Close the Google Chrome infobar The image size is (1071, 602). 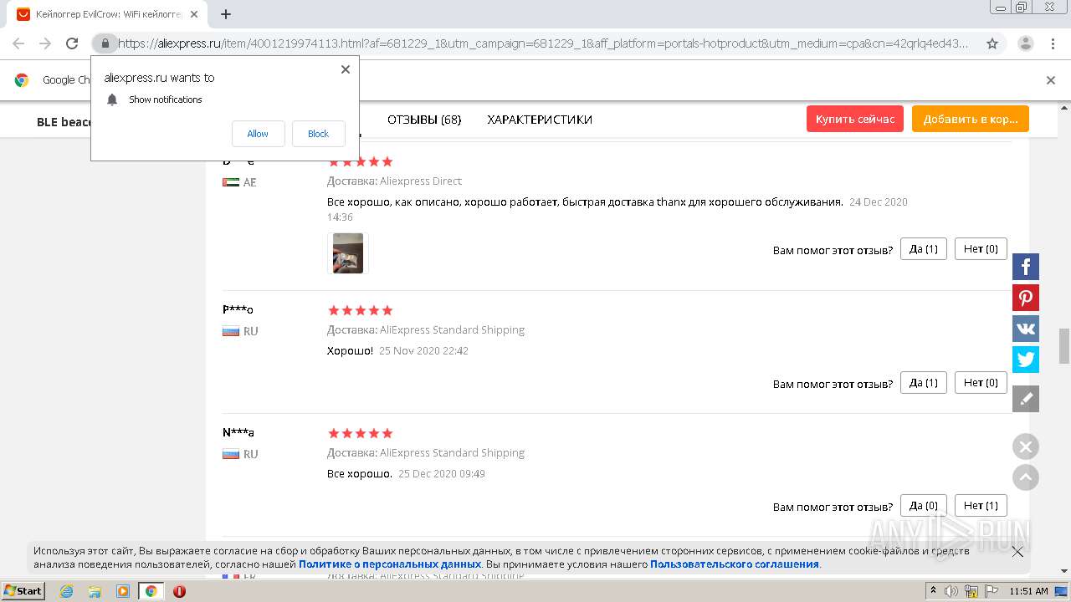pos(1051,80)
